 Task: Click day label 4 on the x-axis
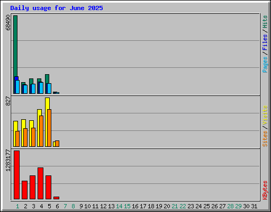click(41, 206)
